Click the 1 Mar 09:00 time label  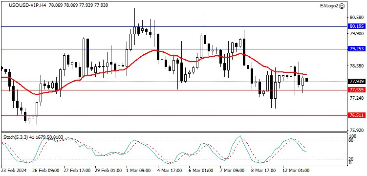tap(138, 170)
